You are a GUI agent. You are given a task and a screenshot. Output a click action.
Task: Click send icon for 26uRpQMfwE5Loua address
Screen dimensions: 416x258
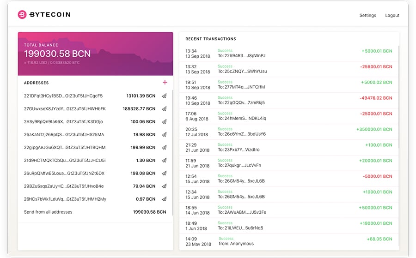[164, 174]
